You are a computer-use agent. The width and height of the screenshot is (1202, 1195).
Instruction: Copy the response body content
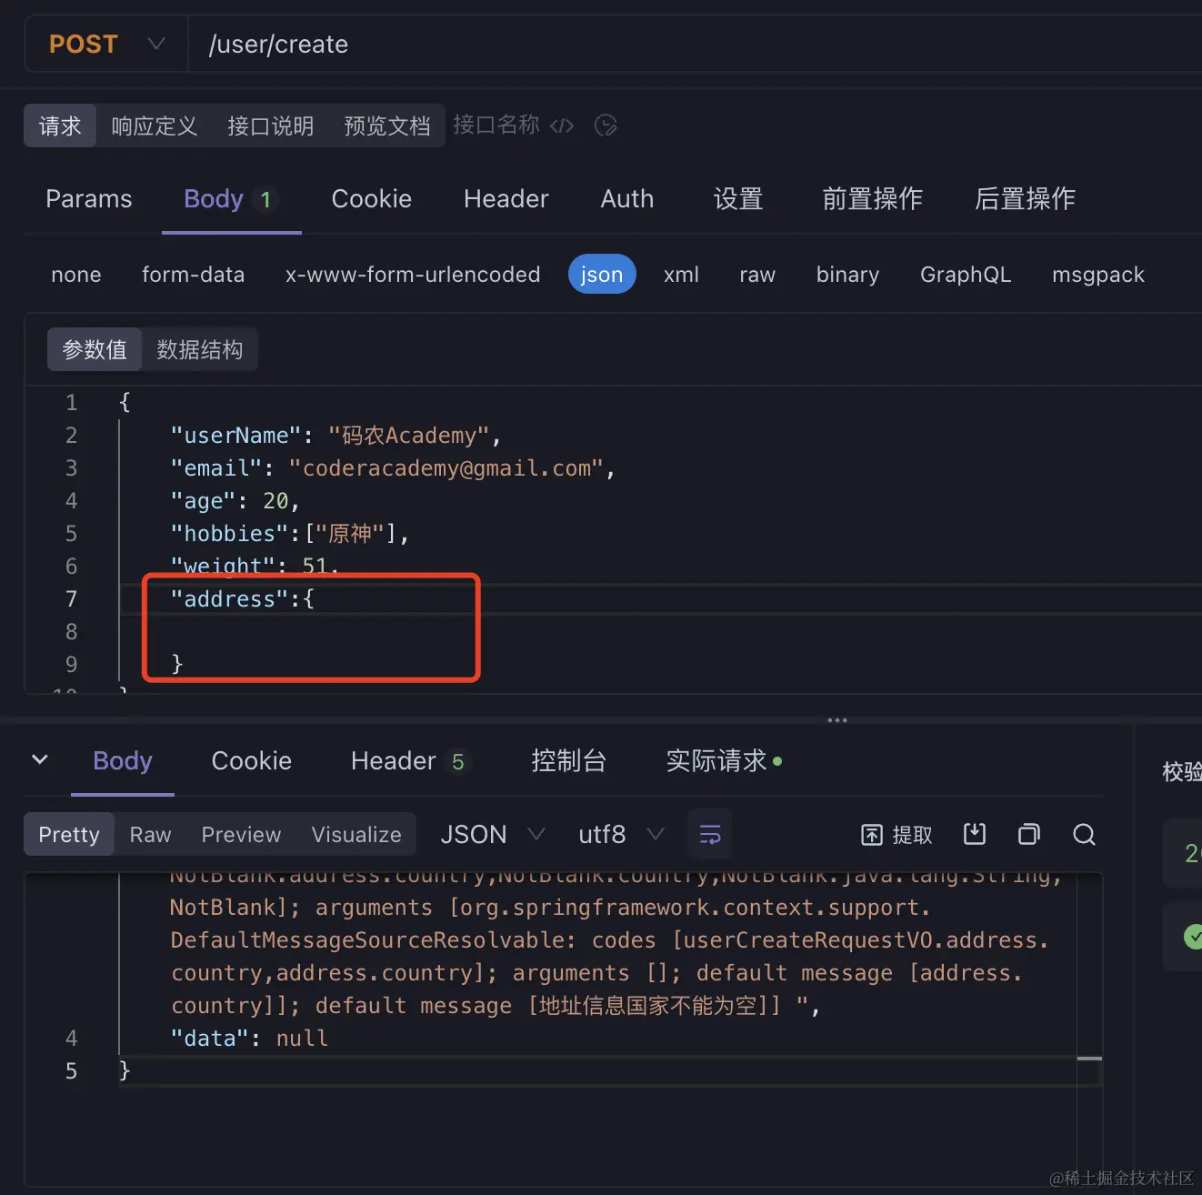click(x=1028, y=834)
